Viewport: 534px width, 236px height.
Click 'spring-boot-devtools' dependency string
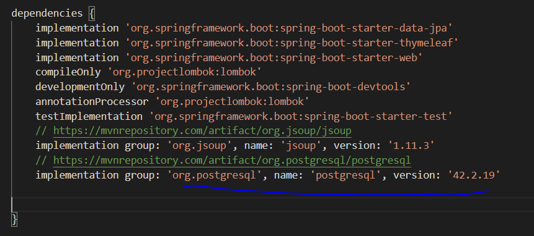click(x=271, y=87)
